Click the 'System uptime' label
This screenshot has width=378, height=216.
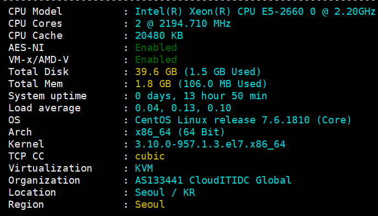48,96
